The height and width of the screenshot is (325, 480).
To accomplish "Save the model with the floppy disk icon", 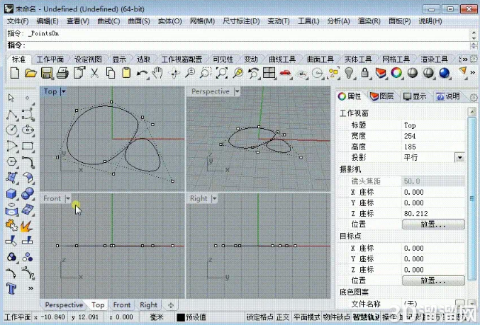I will tap(47, 74).
